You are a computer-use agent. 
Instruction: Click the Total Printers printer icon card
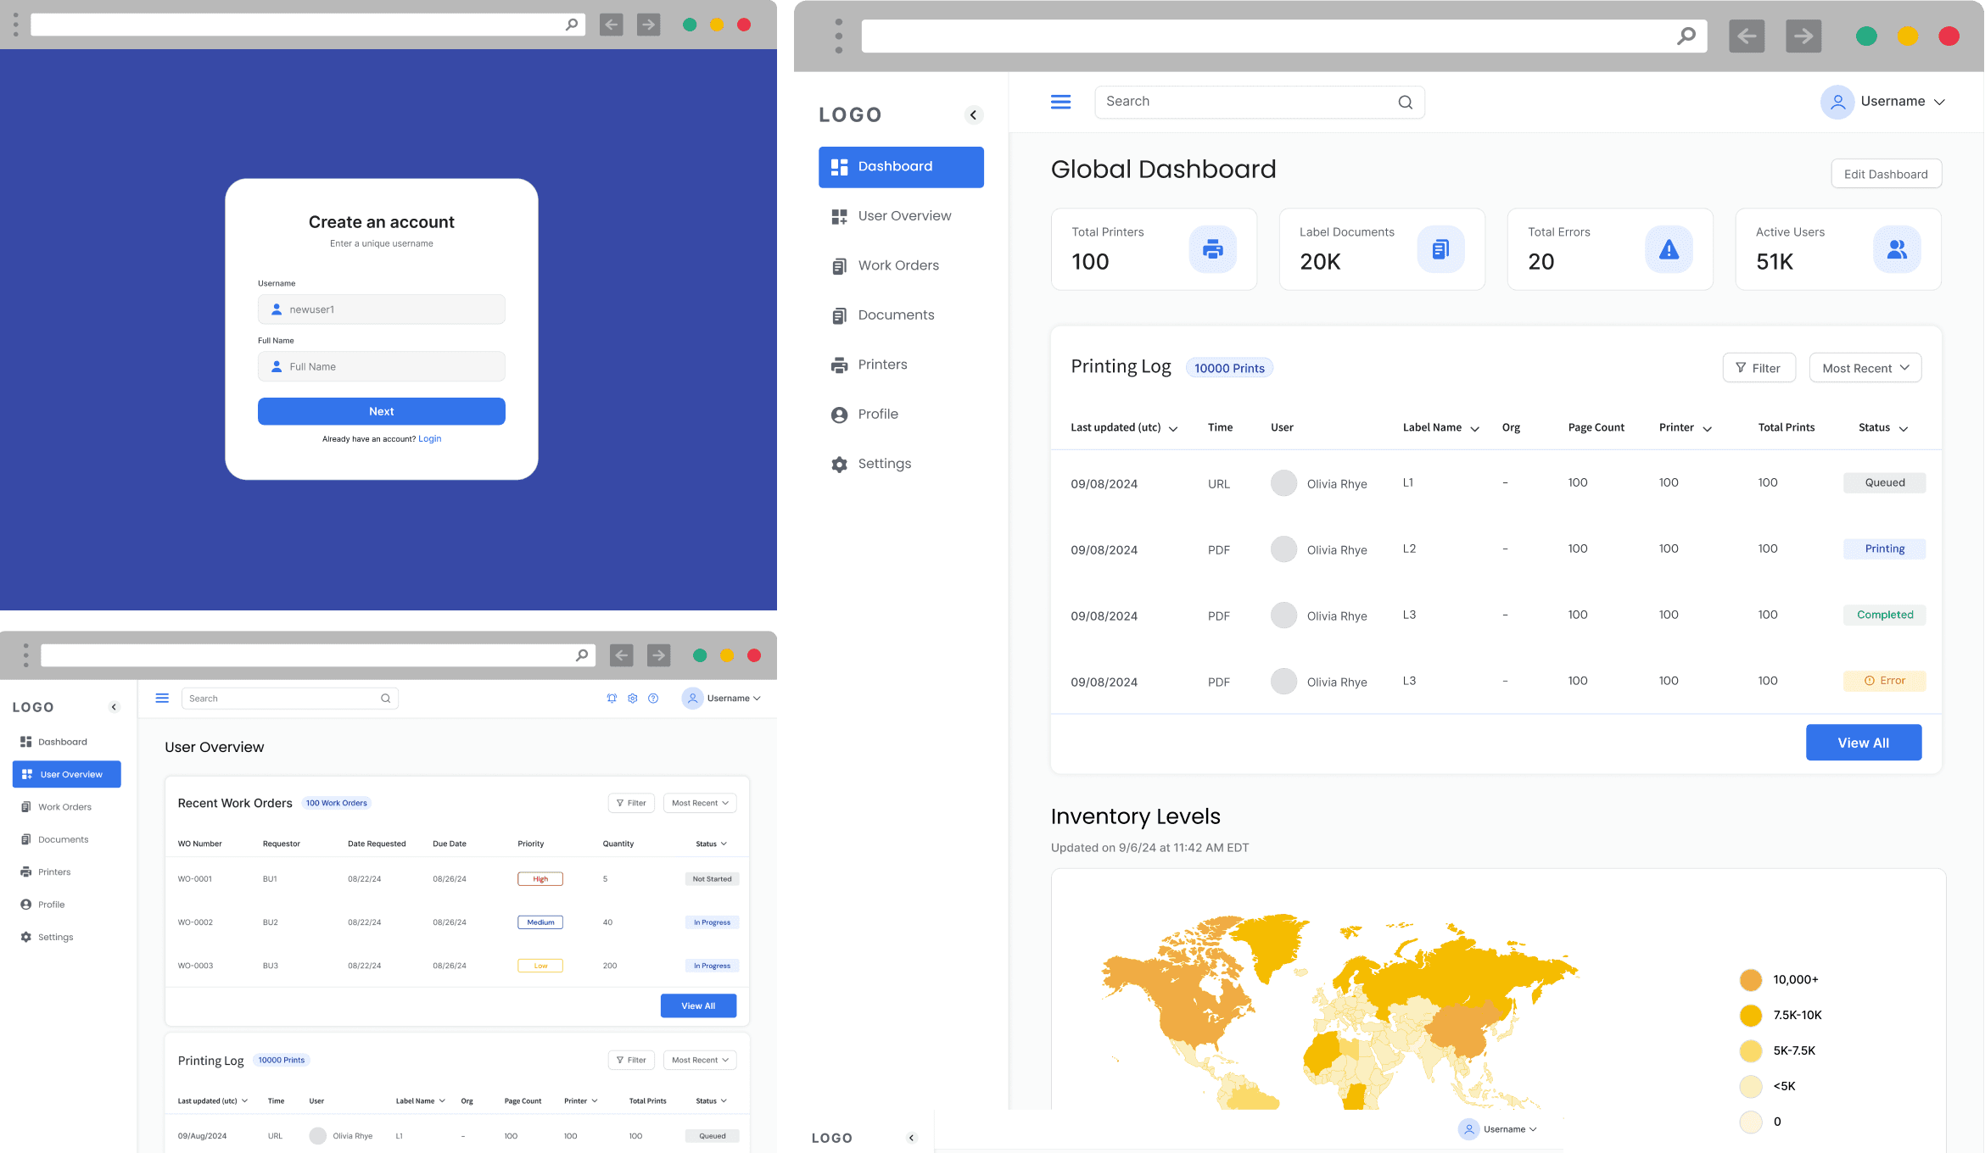1212,249
